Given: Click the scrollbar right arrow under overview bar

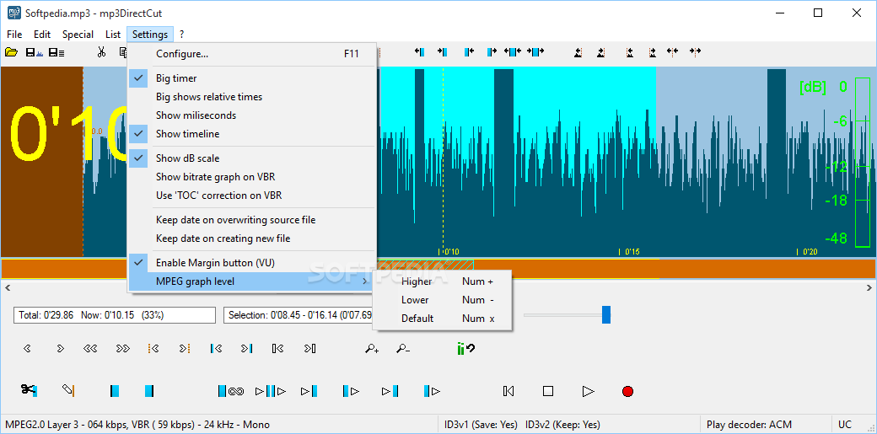Looking at the screenshot, I should point(871,287).
